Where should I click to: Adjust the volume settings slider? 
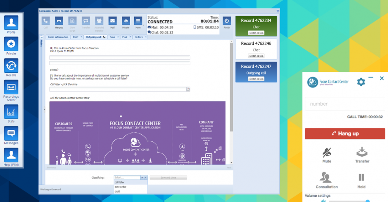pyautogui.click(x=349, y=201)
